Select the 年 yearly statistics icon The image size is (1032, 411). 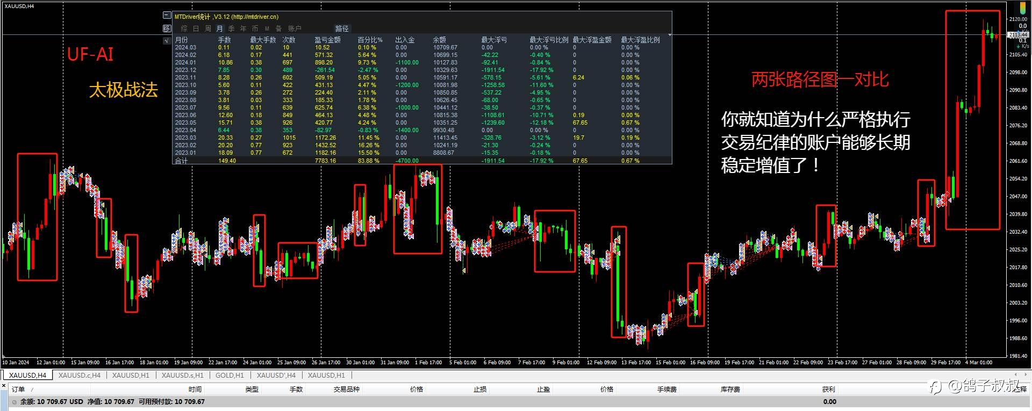[x=243, y=28]
